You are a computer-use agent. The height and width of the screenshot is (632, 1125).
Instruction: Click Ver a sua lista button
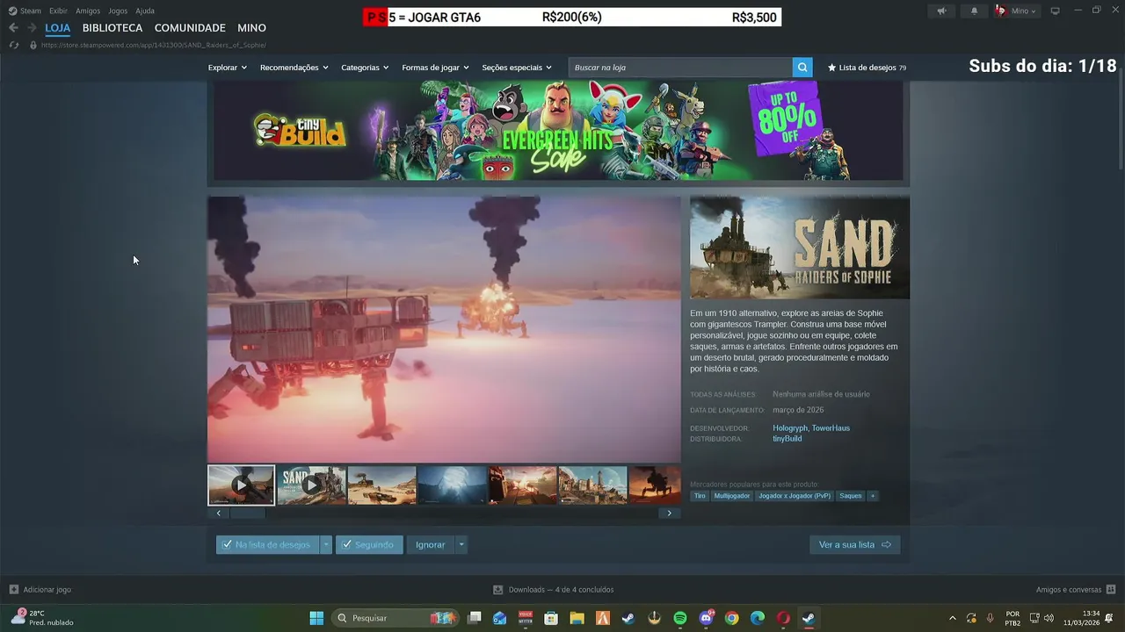point(854,544)
